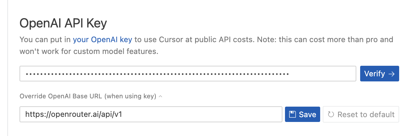Click blank area right of "/api/v1" in URL field
Viewport: 403px width, 136px height.
[201, 114]
